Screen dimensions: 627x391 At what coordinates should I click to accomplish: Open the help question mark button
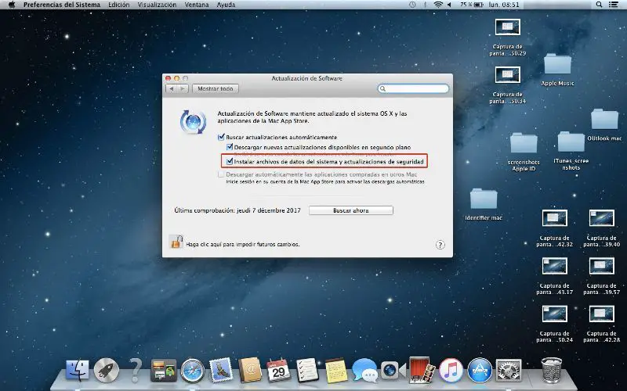point(440,245)
